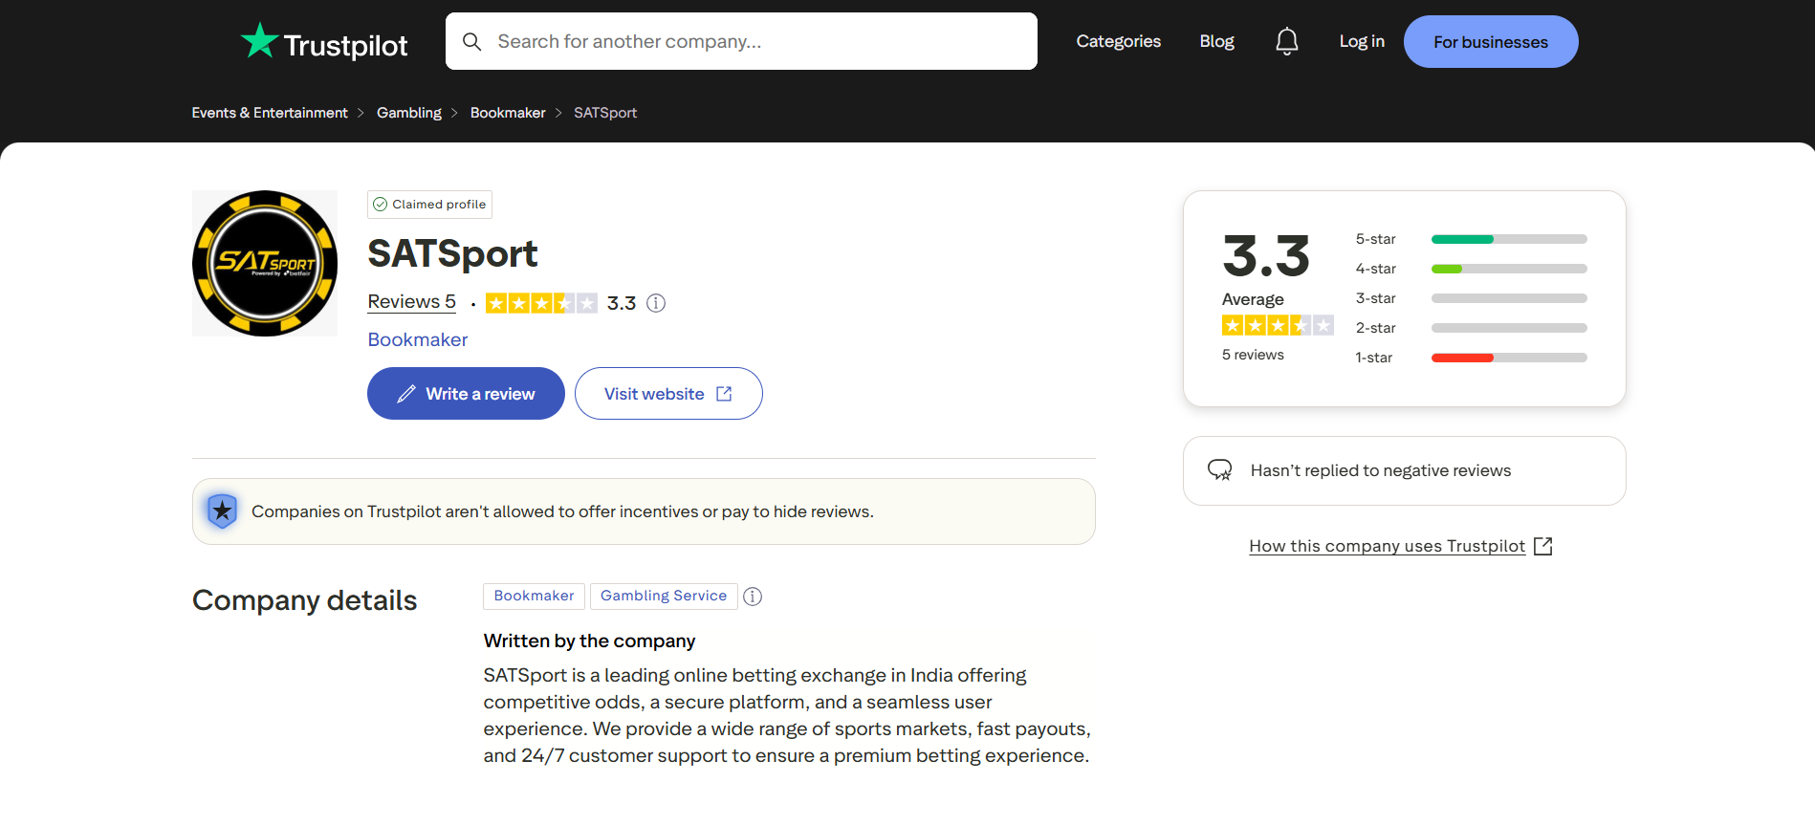Viewport: 1815px width, 826px height.
Task: Click the Claimed profile verification badge
Action: click(380, 204)
